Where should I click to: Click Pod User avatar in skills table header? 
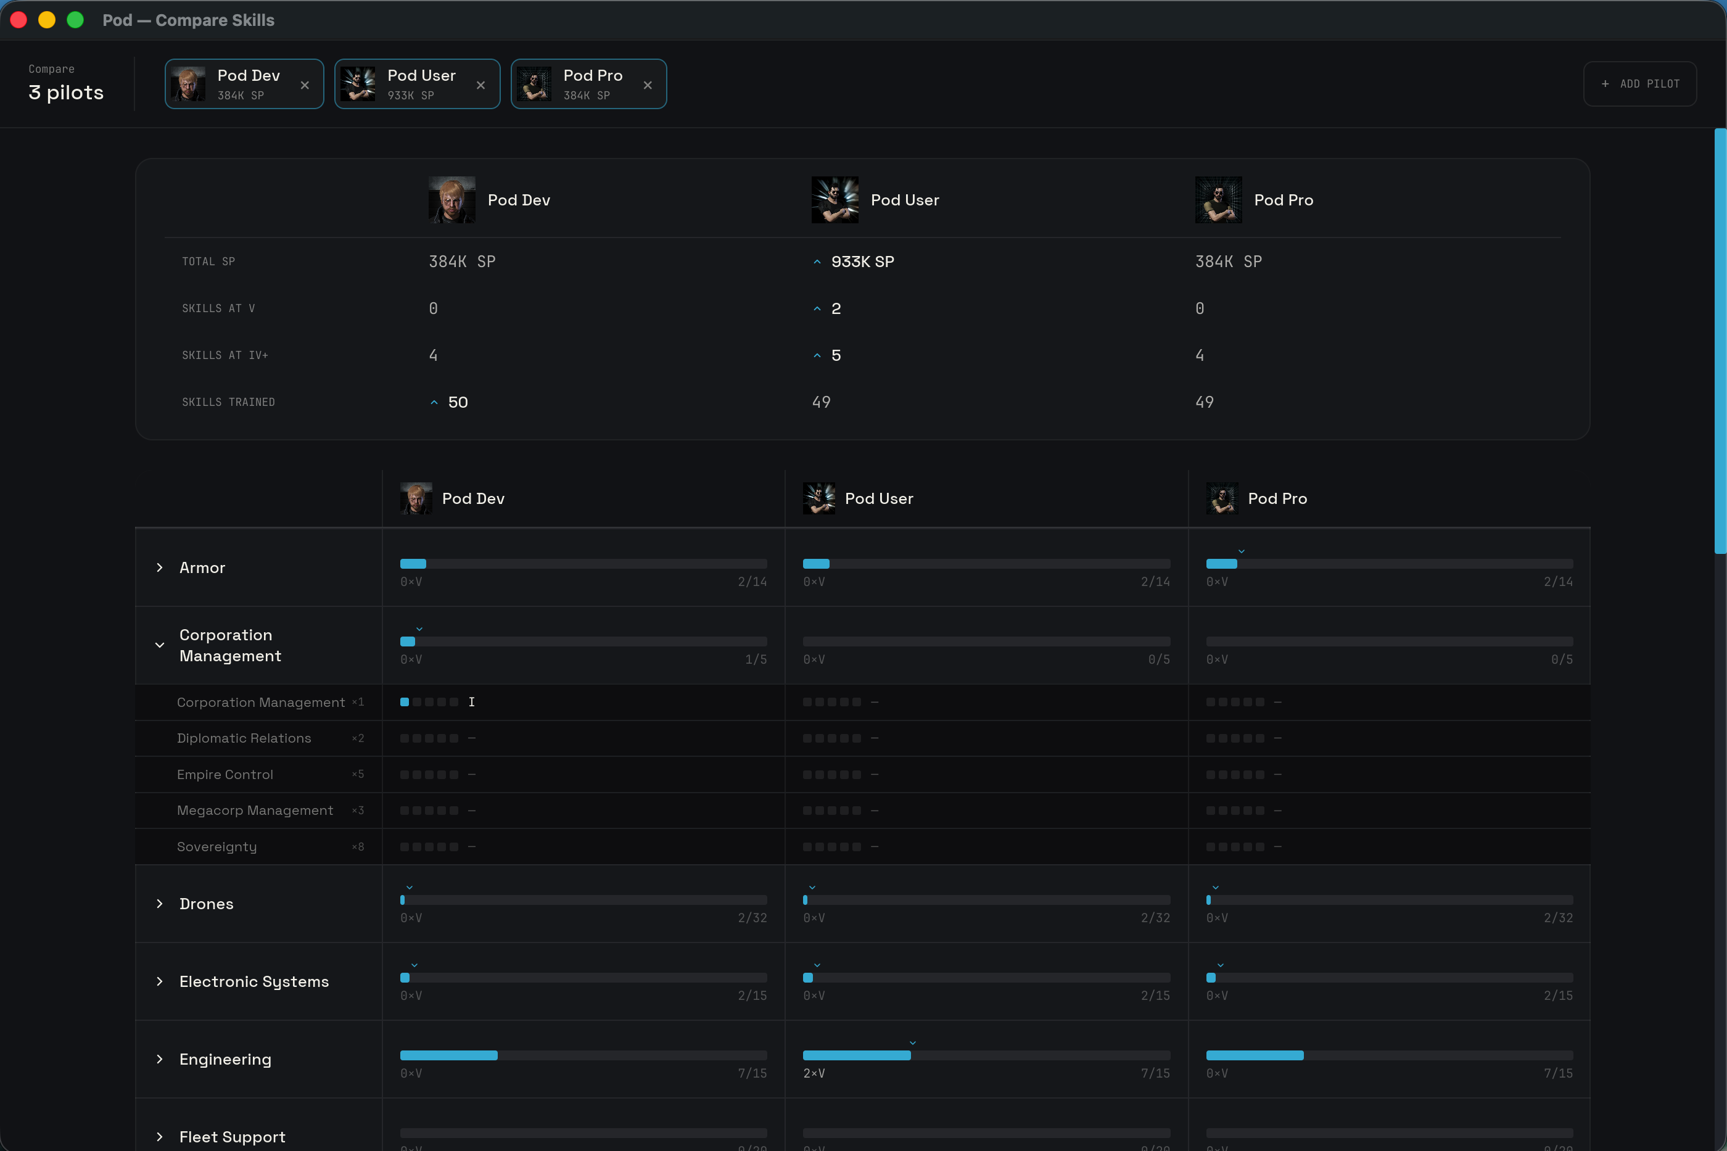(819, 498)
